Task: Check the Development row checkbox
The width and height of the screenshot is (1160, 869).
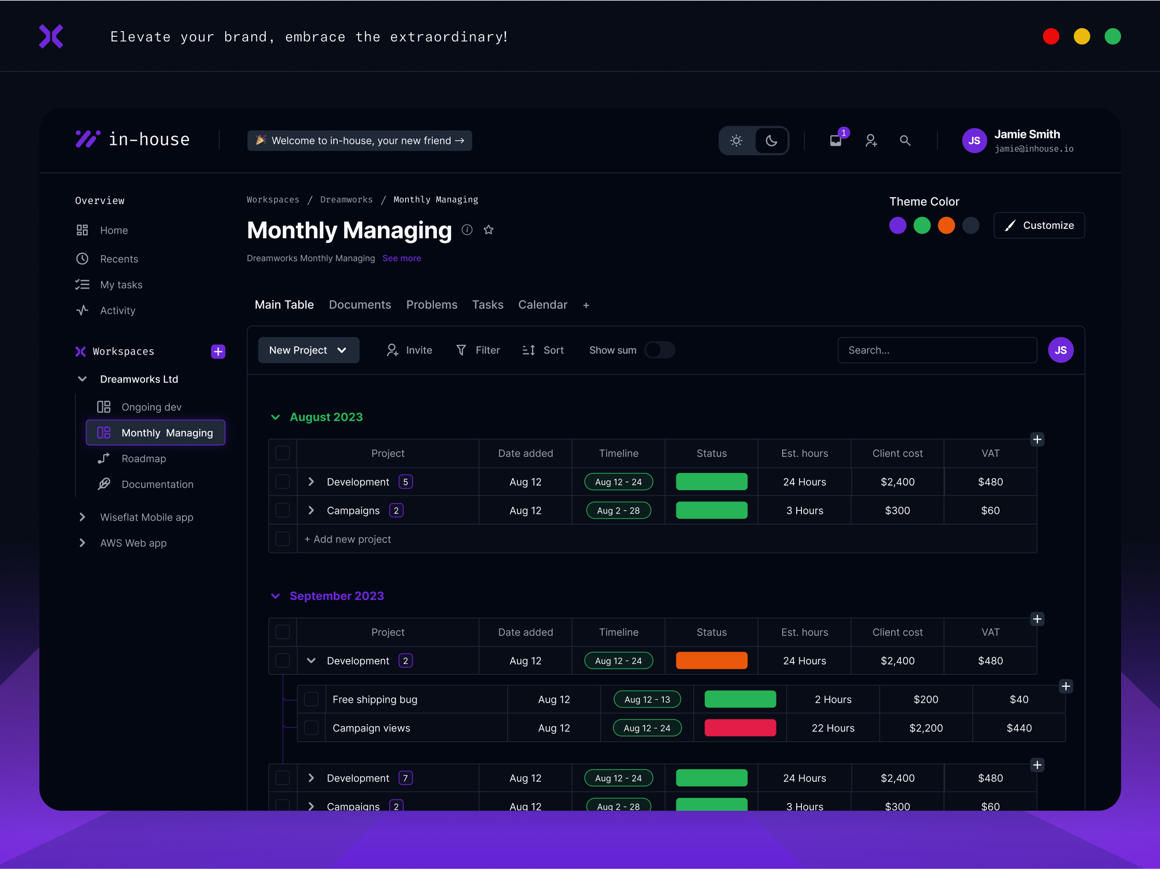Action: click(x=283, y=481)
